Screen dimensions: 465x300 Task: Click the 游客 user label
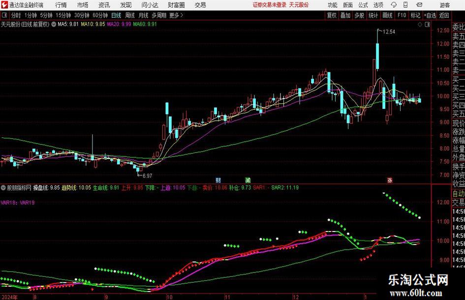[444, 5]
